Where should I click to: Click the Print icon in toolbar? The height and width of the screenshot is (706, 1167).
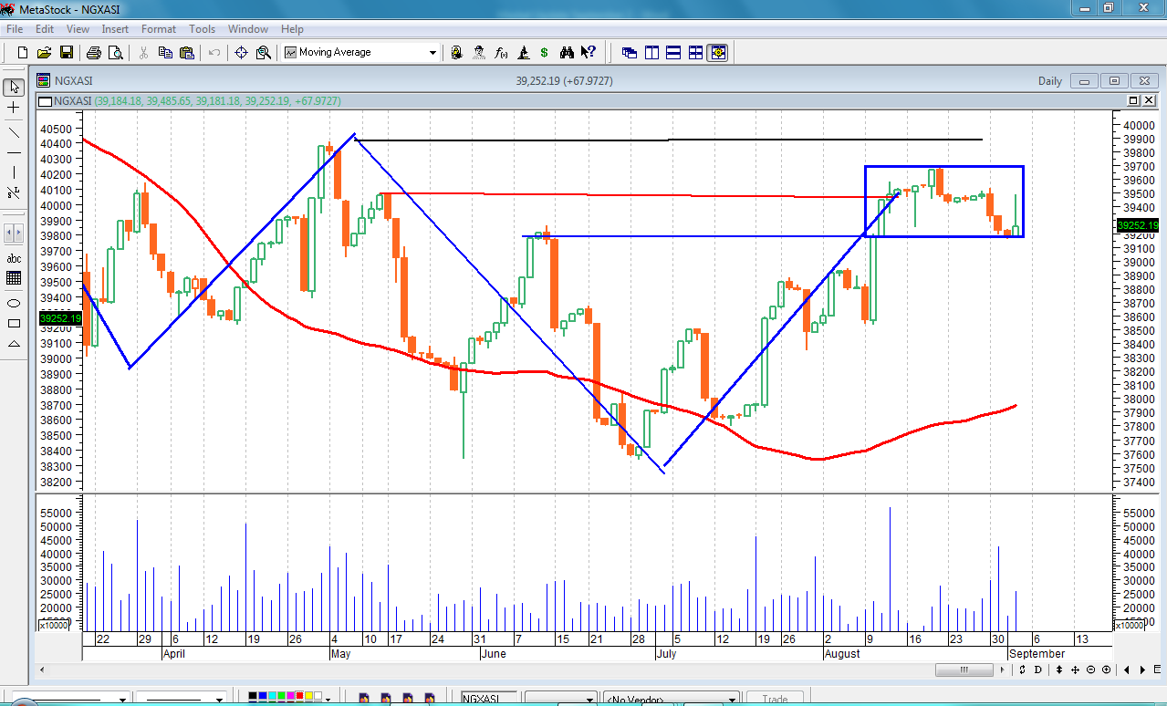[95, 53]
